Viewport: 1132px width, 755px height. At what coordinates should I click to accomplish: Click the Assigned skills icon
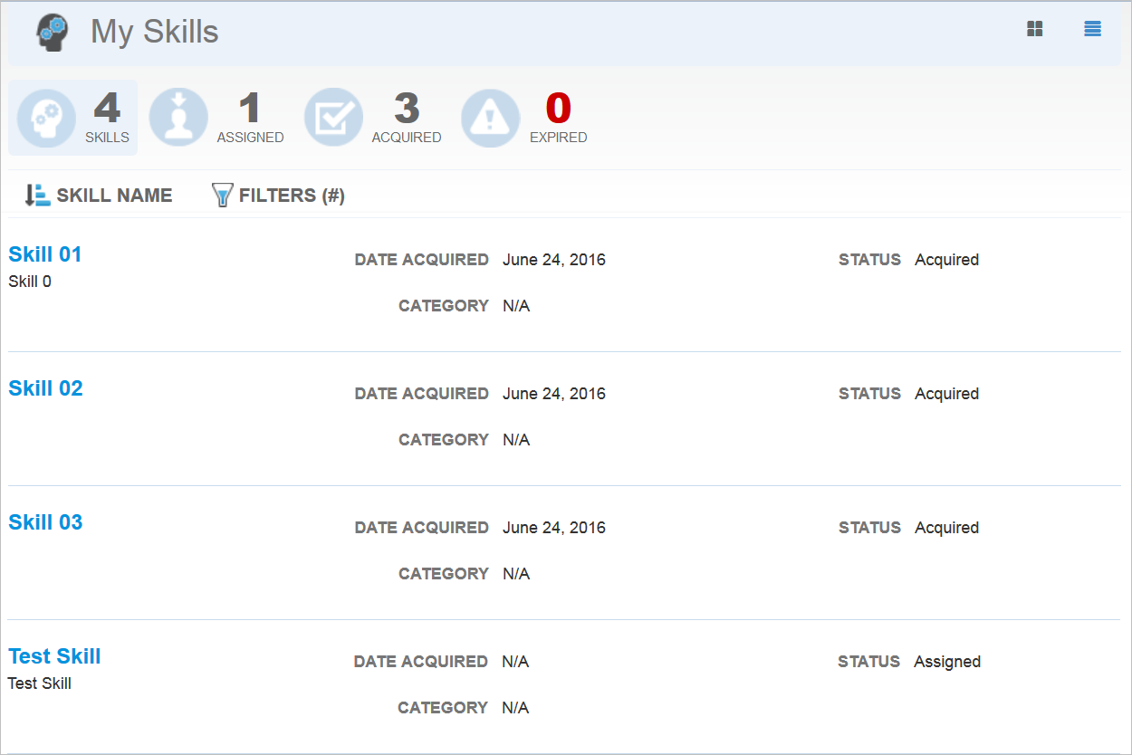click(178, 118)
